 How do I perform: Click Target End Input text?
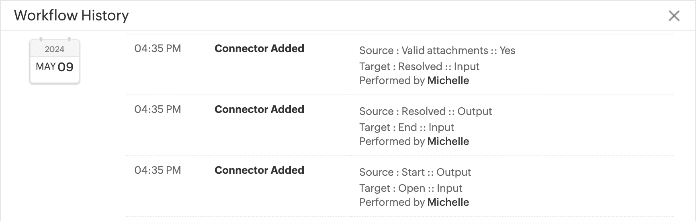pyautogui.click(x=406, y=127)
